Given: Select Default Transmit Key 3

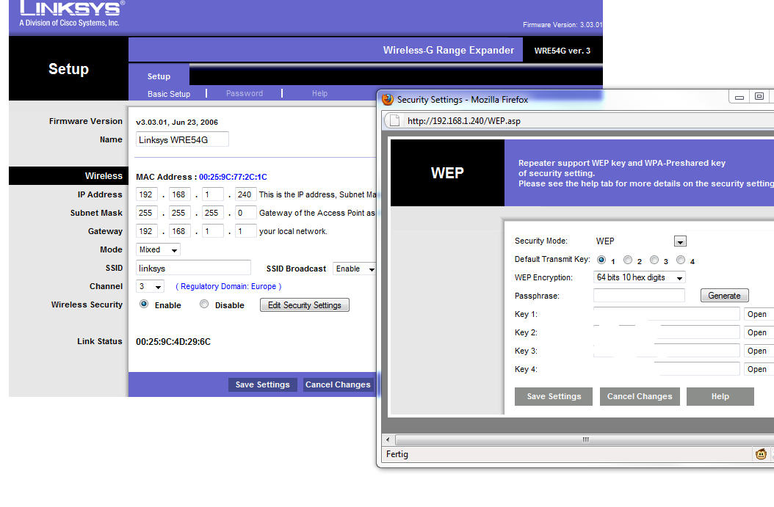Looking at the screenshot, I should point(654,260).
